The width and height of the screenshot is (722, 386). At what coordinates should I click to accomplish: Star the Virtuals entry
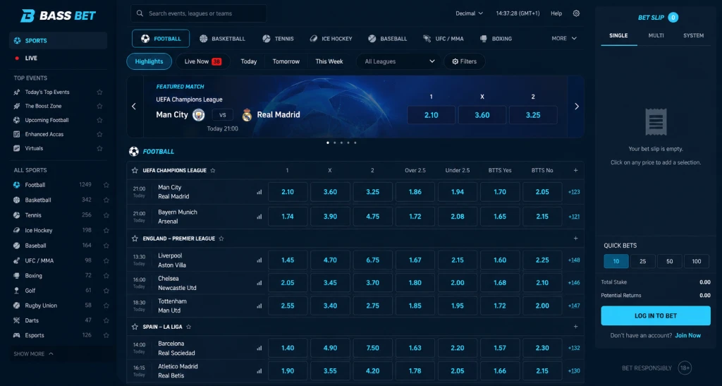pyautogui.click(x=99, y=148)
